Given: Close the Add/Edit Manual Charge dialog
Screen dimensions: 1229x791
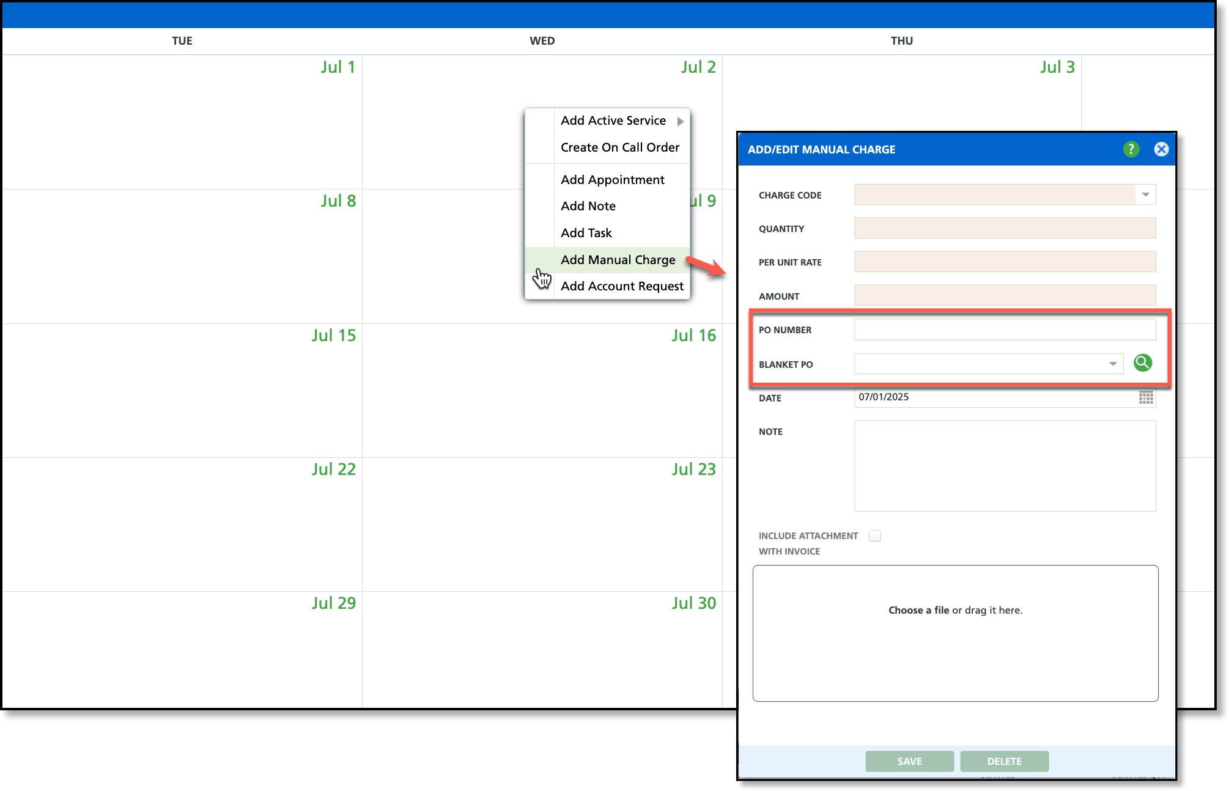Looking at the screenshot, I should tap(1161, 149).
